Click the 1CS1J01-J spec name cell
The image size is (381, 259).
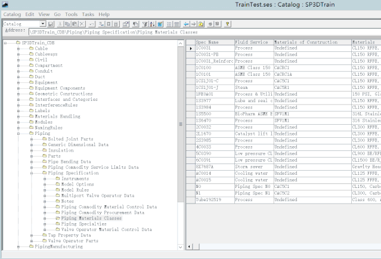(x=215, y=88)
